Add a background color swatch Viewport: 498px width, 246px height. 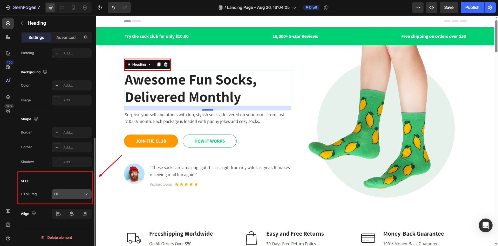(x=57, y=85)
